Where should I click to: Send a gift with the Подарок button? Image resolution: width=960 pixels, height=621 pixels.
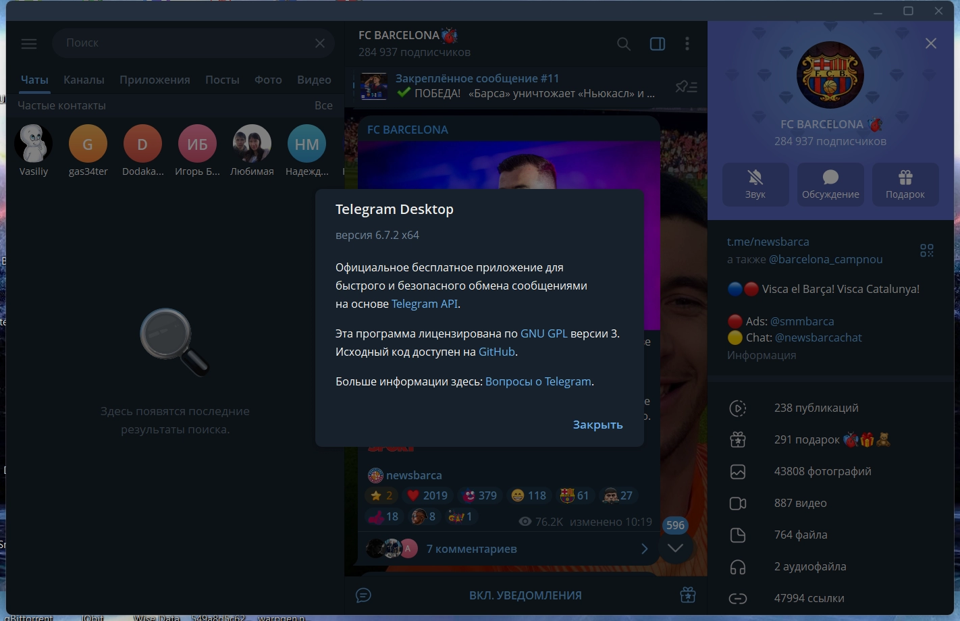[905, 184]
